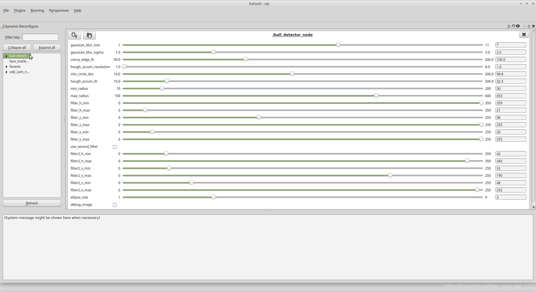Close the /ball_detector_node panel with X button
This screenshot has width=536, height=292.
[x=524, y=35]
